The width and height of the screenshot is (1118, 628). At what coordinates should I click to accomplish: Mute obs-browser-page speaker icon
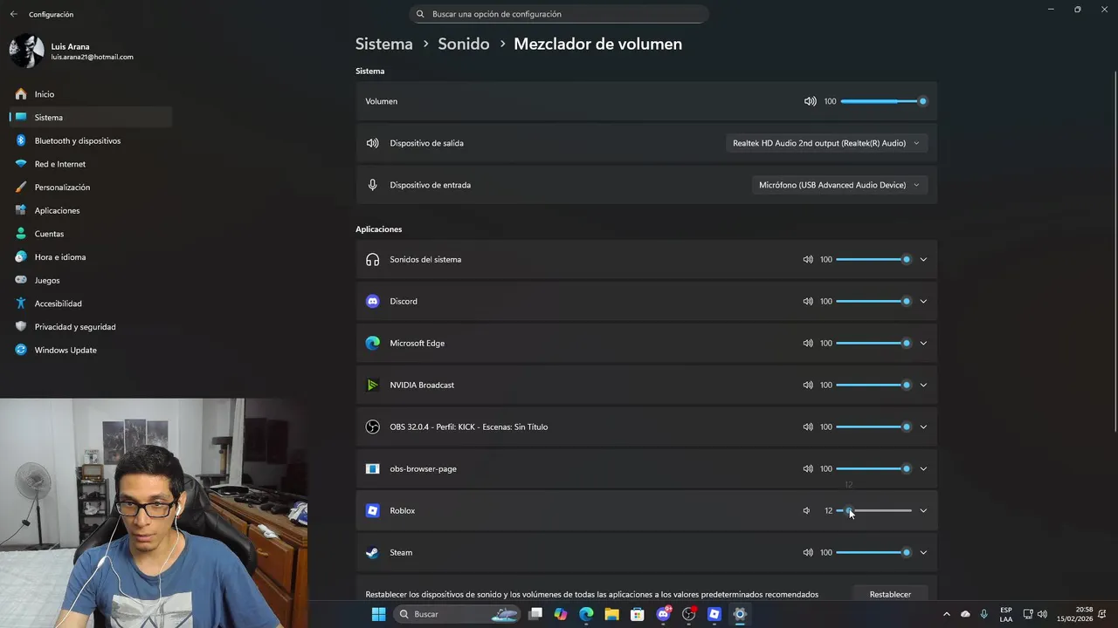808,468
